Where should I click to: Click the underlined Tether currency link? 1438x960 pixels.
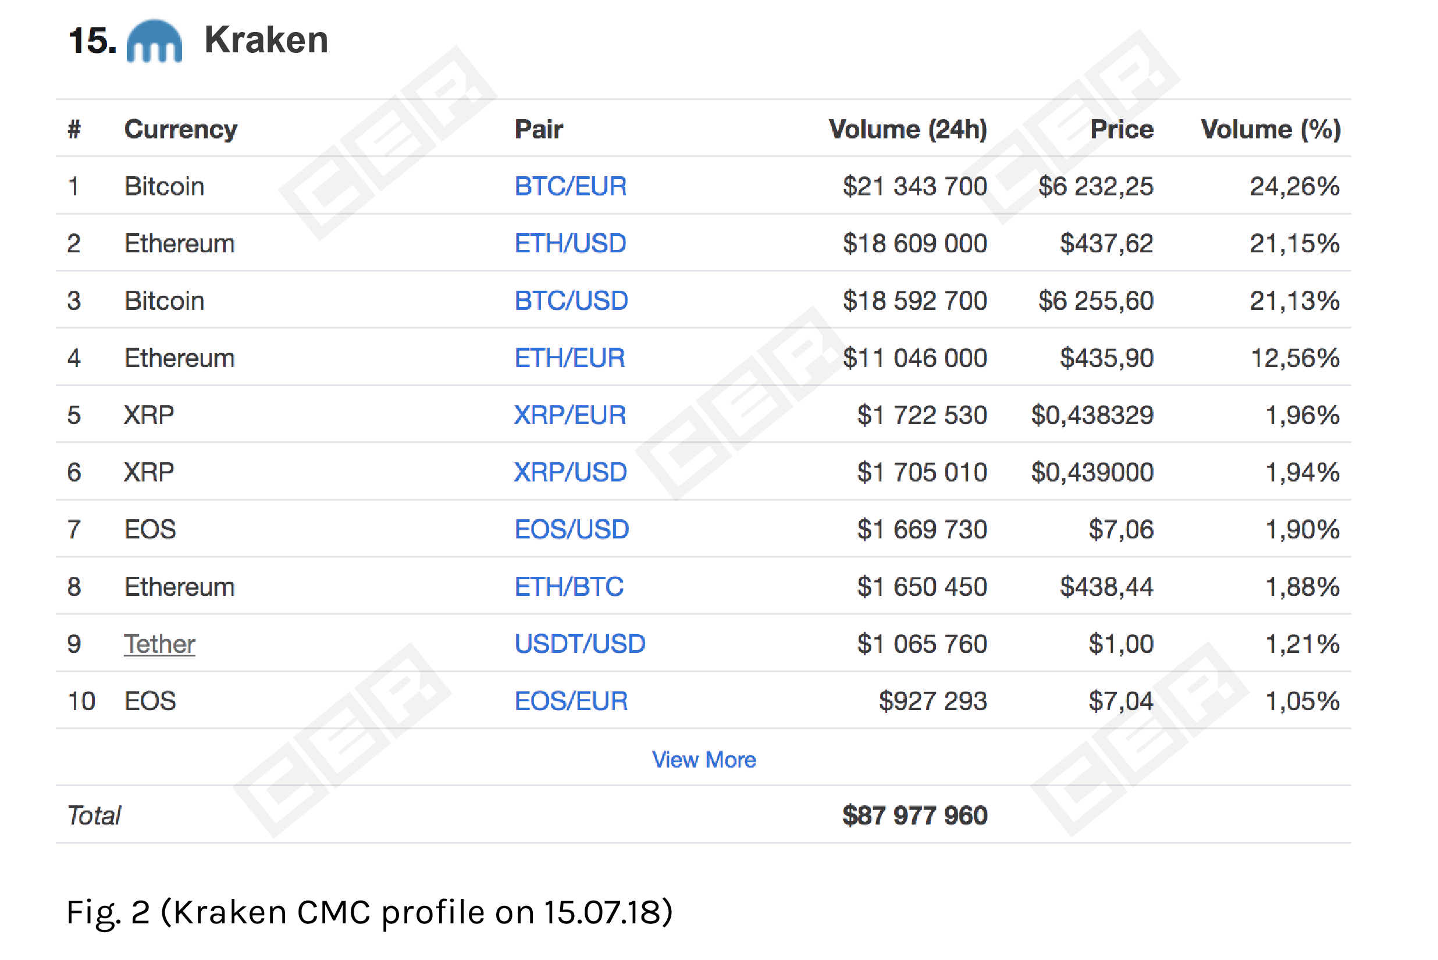[x=160, y=644]
